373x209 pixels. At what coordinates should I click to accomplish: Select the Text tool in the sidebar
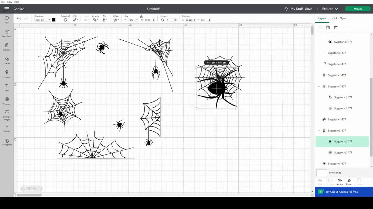(x=6, y=87)
